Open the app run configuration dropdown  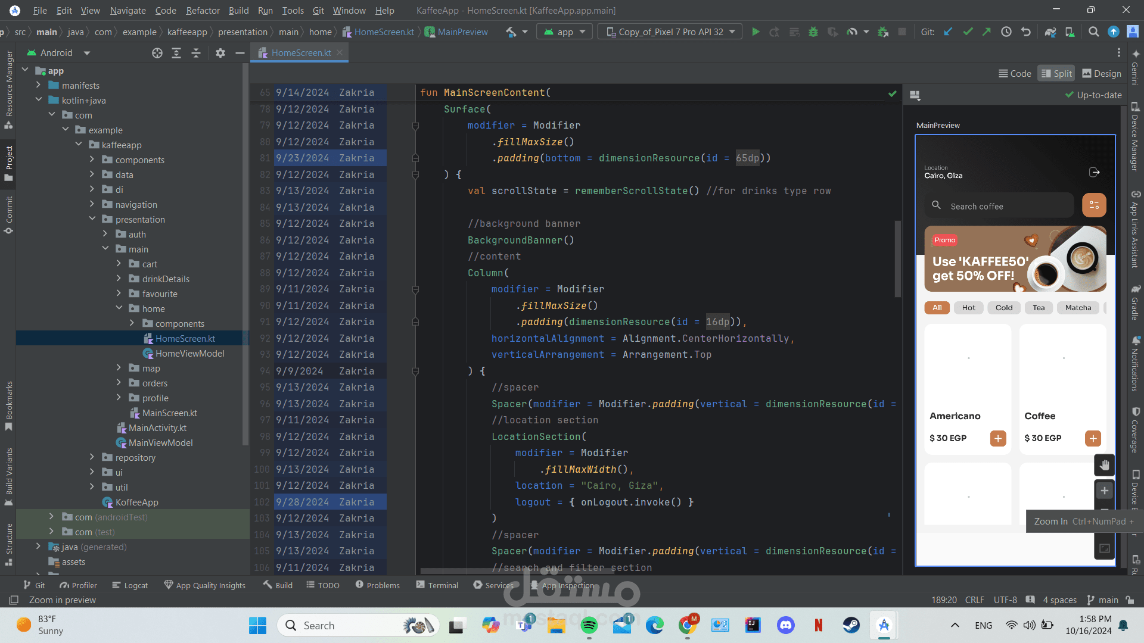[x=565, y=32]
